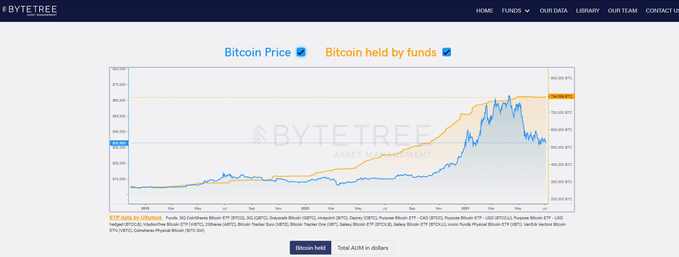
Task: Select the Bitcoin held tab button
Action: [x=310, y=248]
